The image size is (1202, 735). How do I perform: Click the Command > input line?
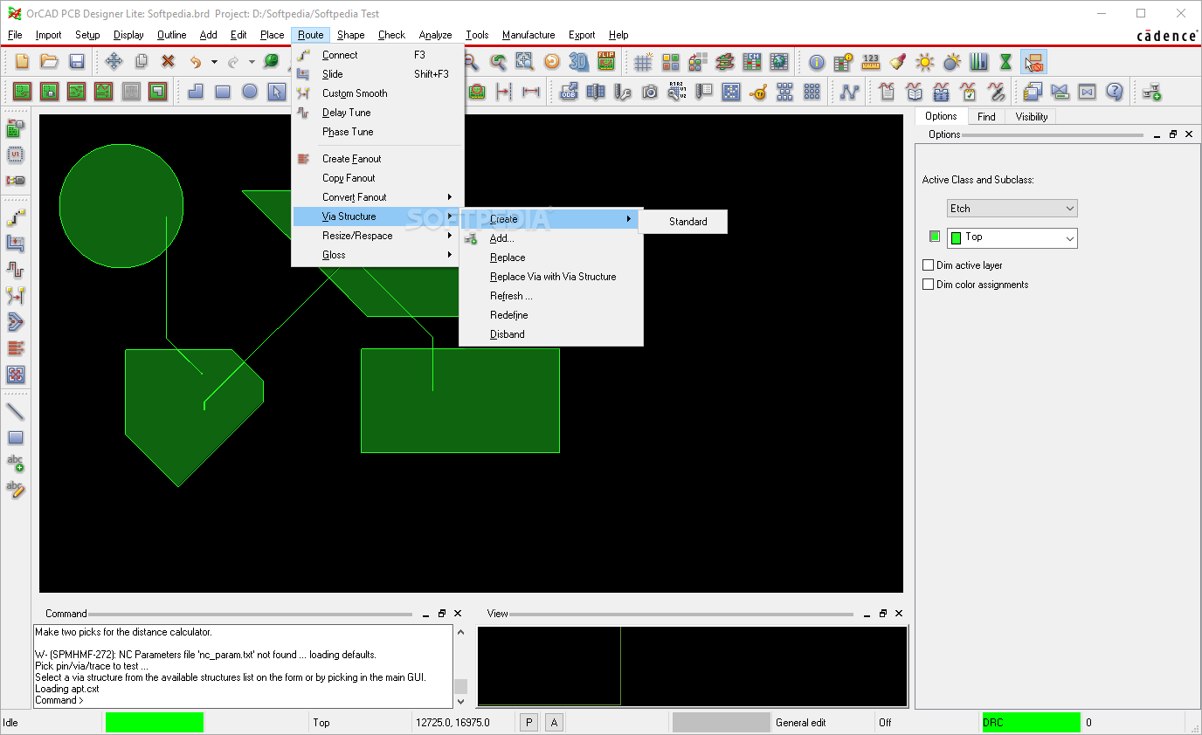click(243, 700)
